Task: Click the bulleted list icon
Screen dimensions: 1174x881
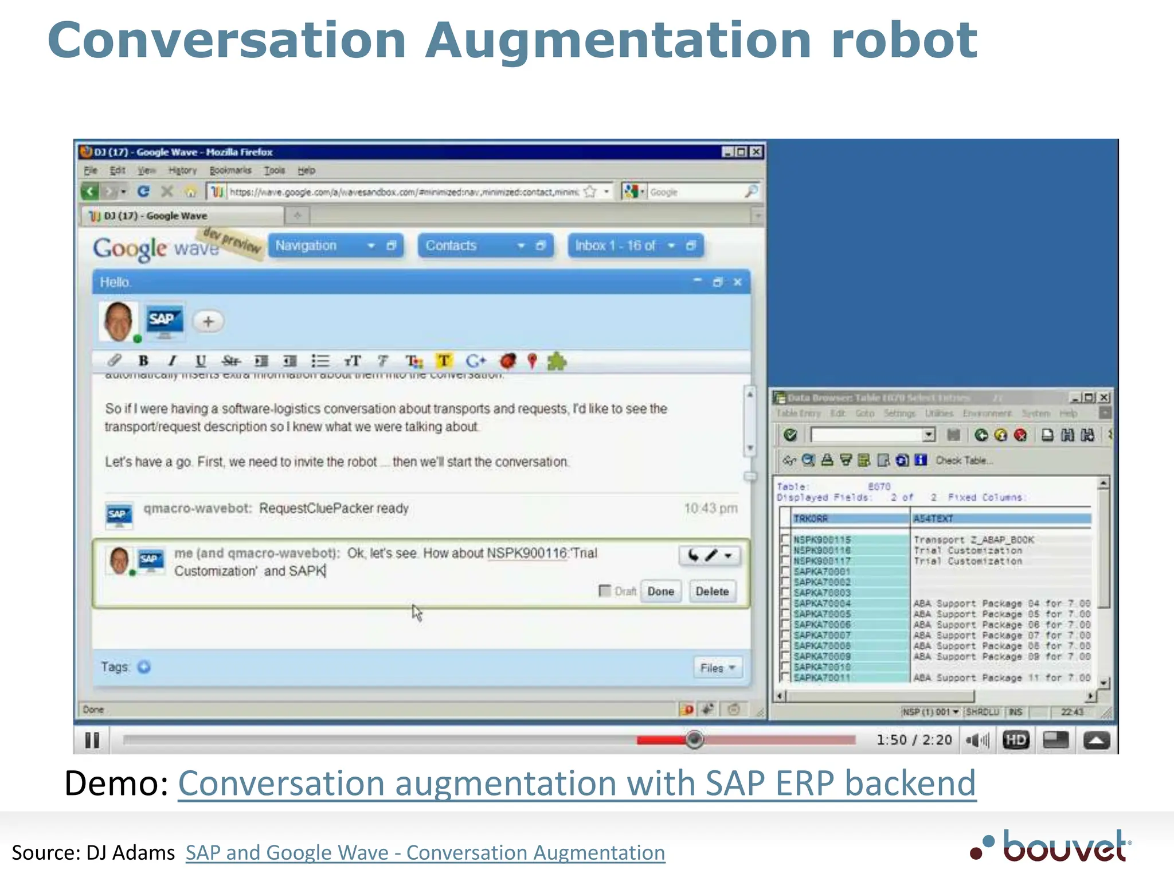Action: (x=320, y=361)
